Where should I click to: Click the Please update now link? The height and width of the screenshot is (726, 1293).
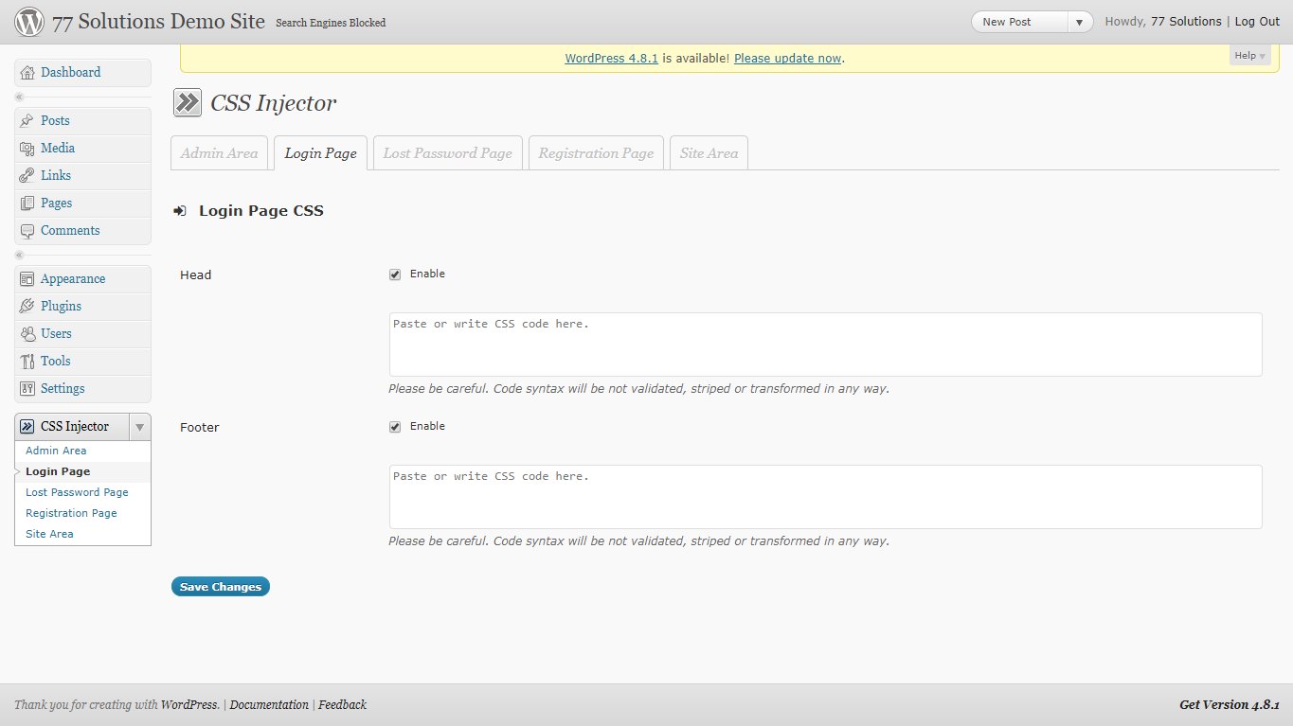pos(787,58)
